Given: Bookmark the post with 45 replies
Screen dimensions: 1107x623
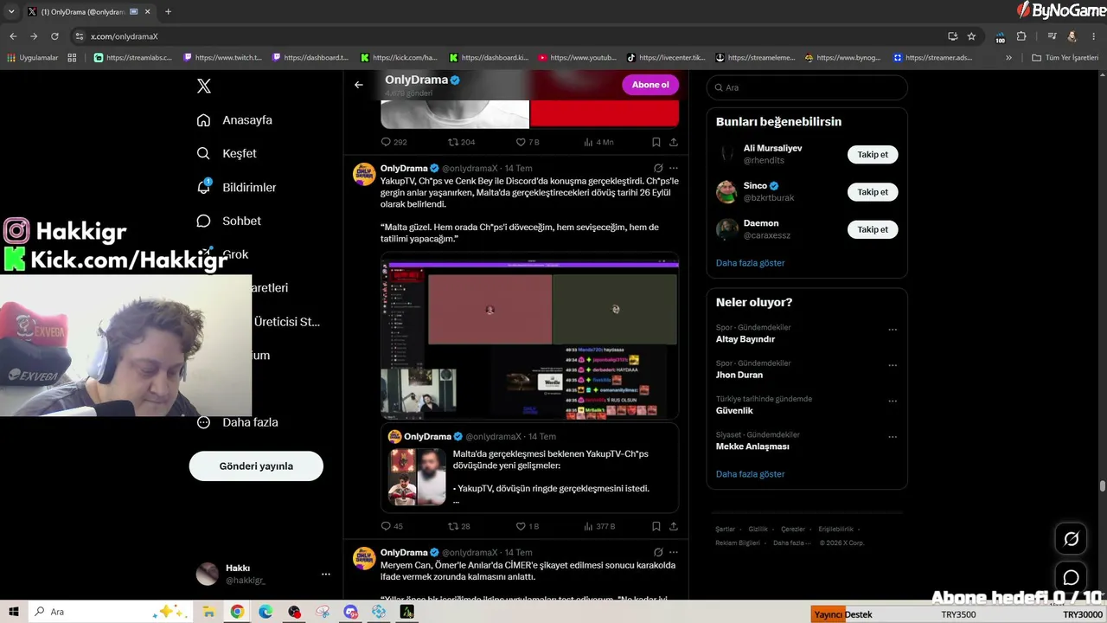Looking at the screenshot, I should [x=656, y=526].
